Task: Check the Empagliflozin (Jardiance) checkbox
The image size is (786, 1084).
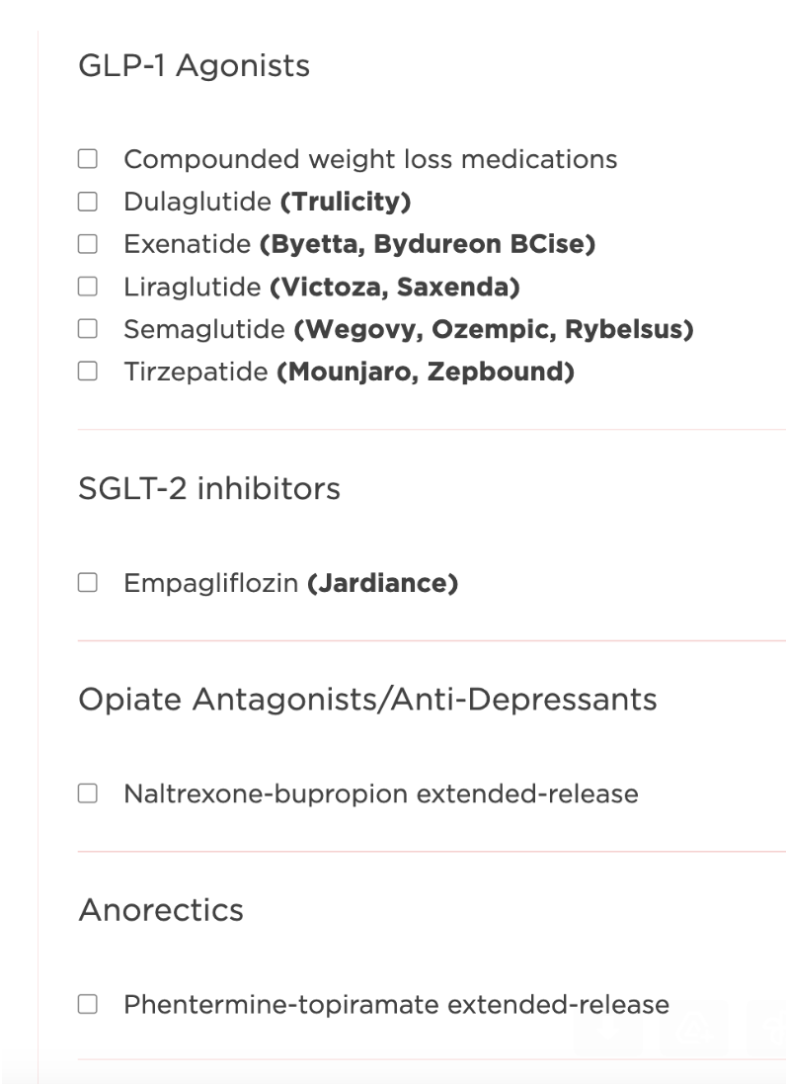Action: click(88, 584)
